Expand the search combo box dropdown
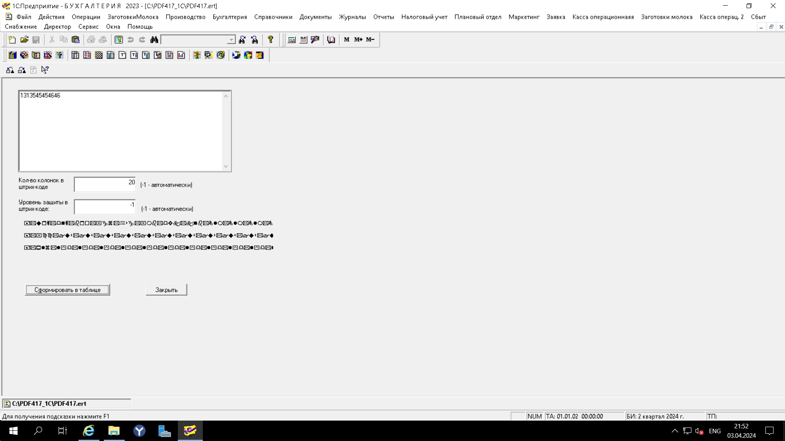This screenshot has width=785, height=441. tap(231, 40)
